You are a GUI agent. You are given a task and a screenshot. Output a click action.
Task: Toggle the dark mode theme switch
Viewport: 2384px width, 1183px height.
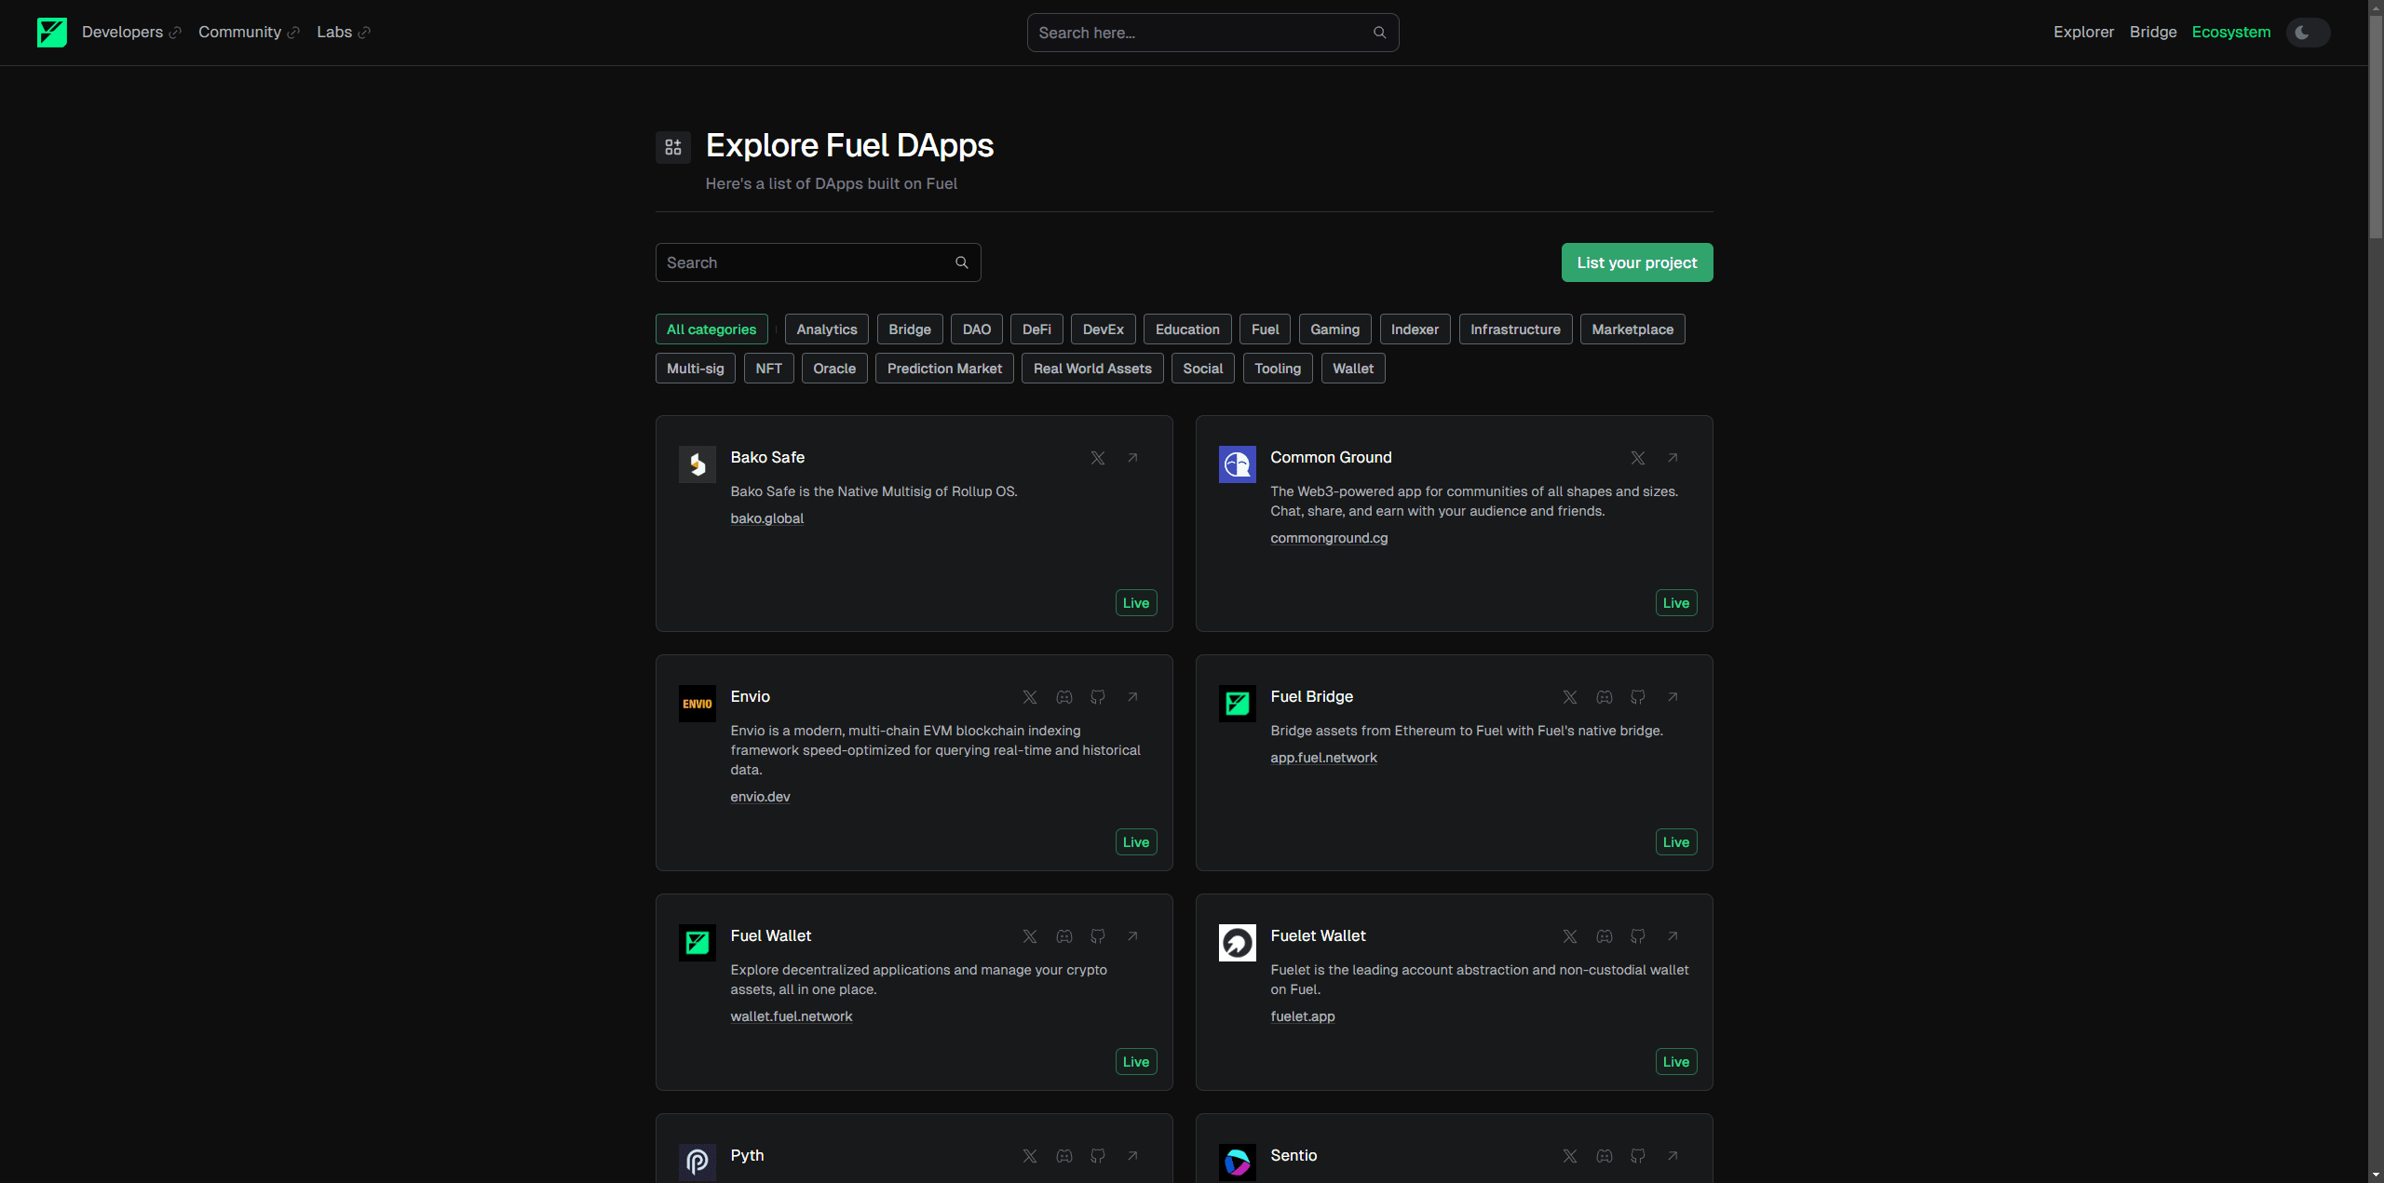2308,33
